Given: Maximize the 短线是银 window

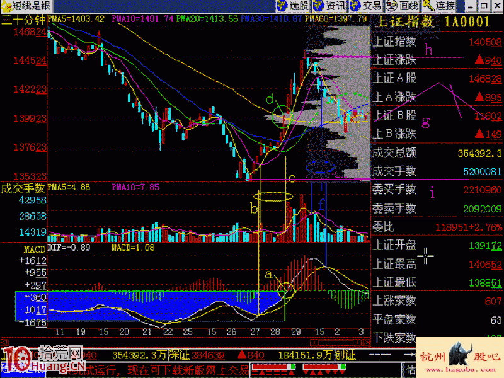Looking at the screenshot, I should (484, 6).
